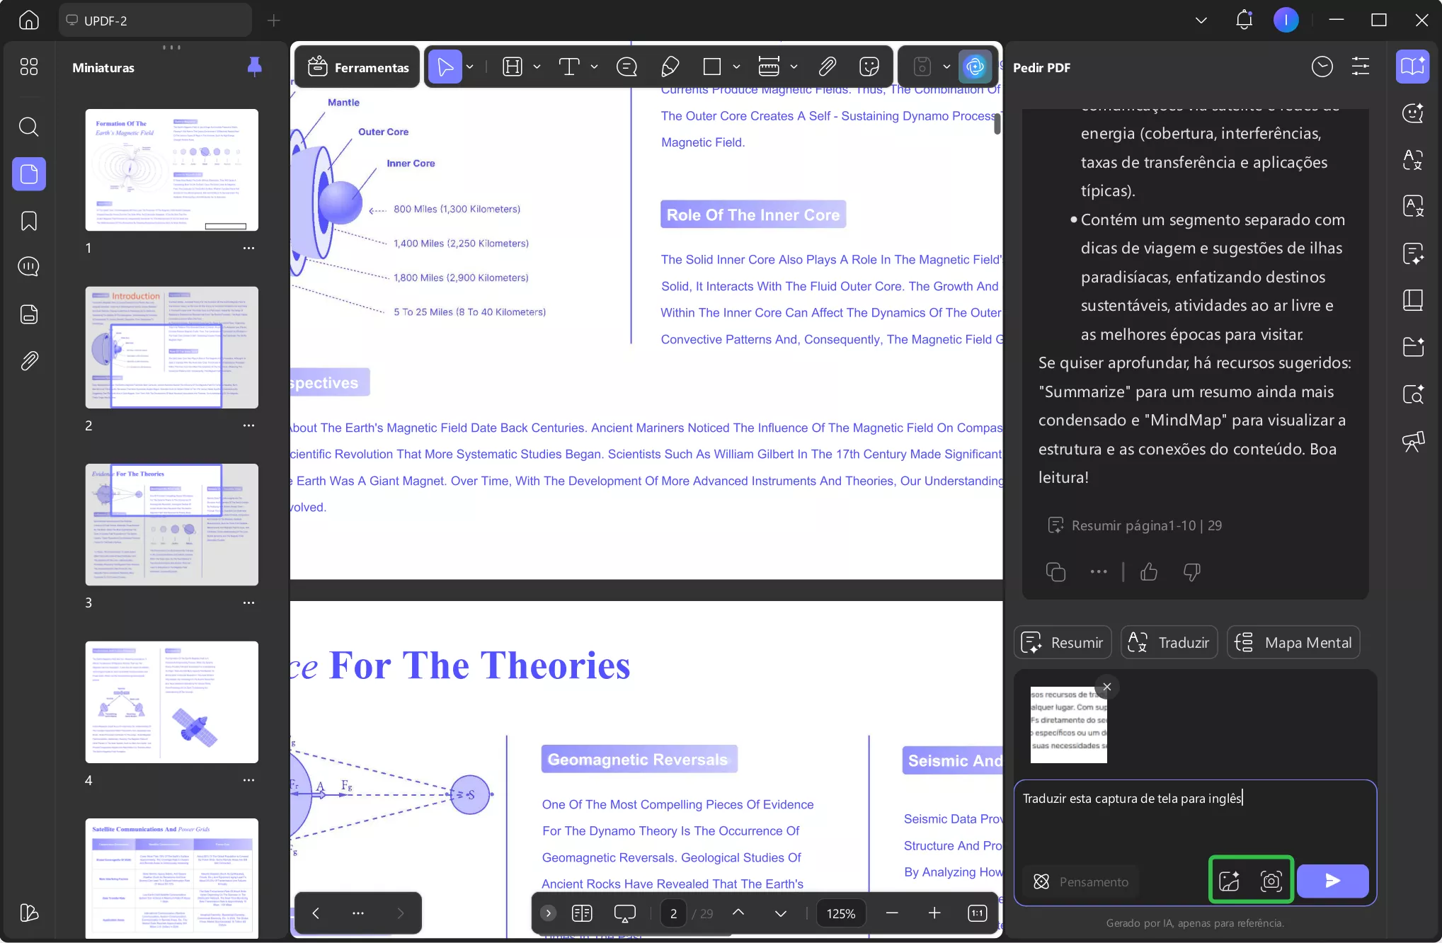This screenshot has width=1442, height=943.
Task: Select the highlighter pen tool
Action: point(669,67)
